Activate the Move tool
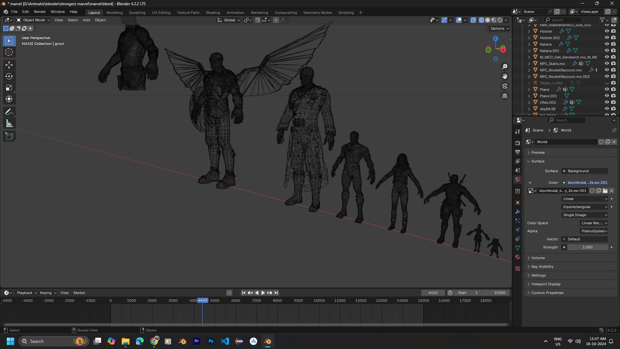This screenshot has width=620, height=349. click(x=9, y=65)
